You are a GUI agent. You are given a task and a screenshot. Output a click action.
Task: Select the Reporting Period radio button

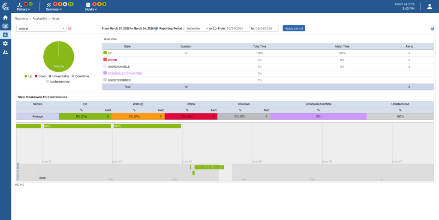pyautogui.click(x=156, y=28)
